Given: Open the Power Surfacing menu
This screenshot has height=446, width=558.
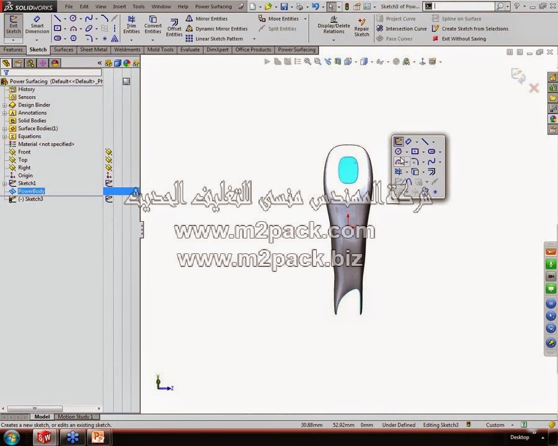Looking at the screenshot, I should tap(213, 6).
